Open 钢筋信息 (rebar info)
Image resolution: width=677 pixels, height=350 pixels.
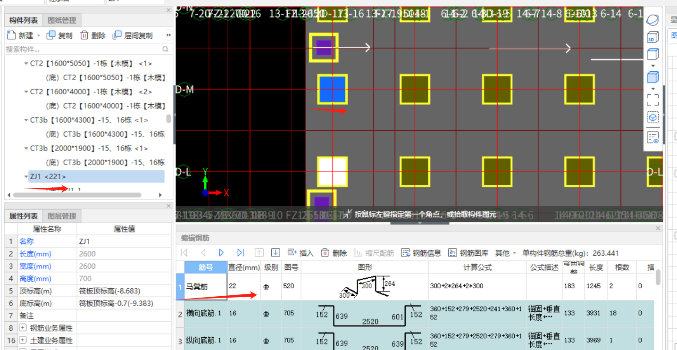coord(421,253)
